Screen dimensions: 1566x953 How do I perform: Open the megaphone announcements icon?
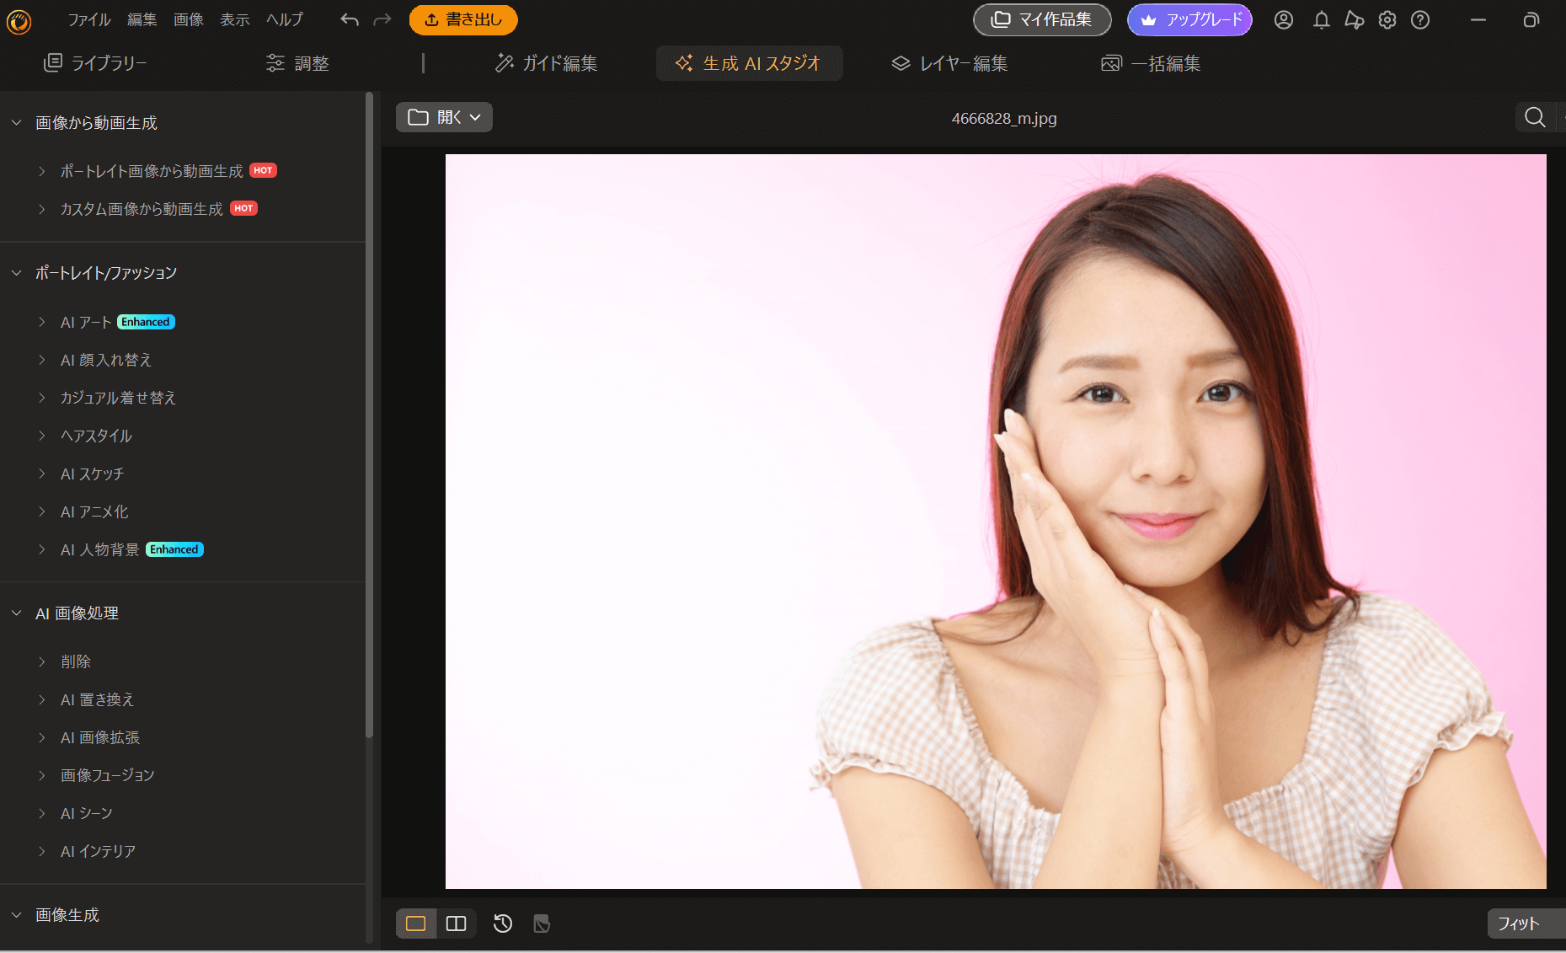pos(1354,19)
